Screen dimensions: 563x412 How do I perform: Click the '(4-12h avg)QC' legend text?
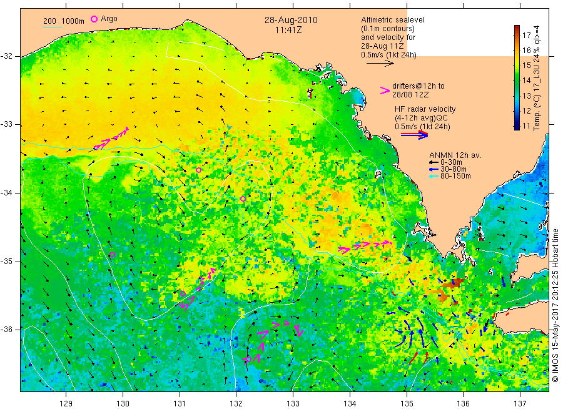tap(421, 118)
